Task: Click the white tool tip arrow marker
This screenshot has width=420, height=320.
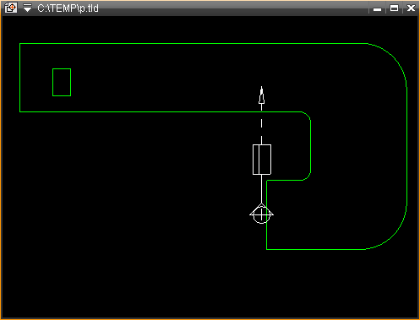Action: (x=262, y=95)
